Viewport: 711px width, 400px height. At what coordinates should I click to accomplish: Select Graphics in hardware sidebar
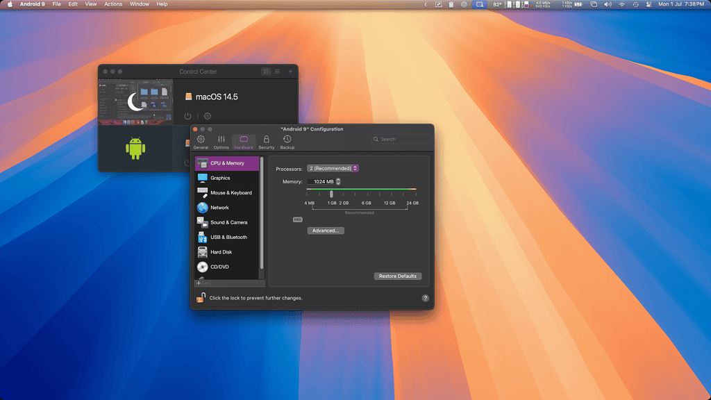point(220,178)
